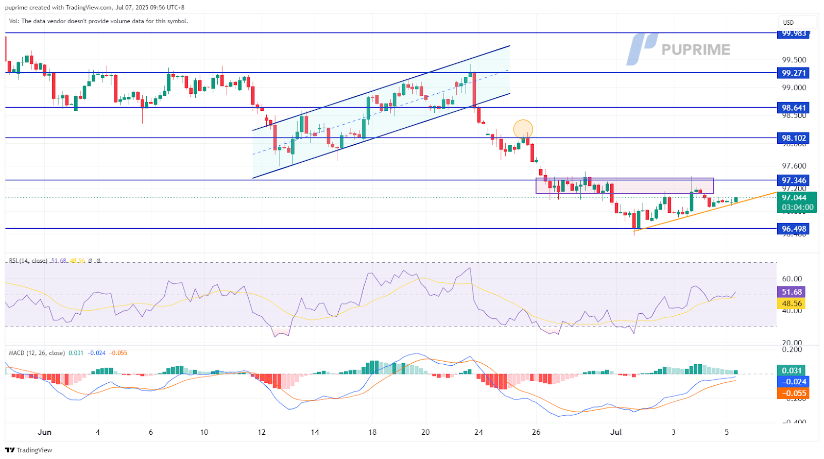Select the 98.102 horizontal line price label
Viewport: 824px width, 459px height.
click(x=793, y=138)
